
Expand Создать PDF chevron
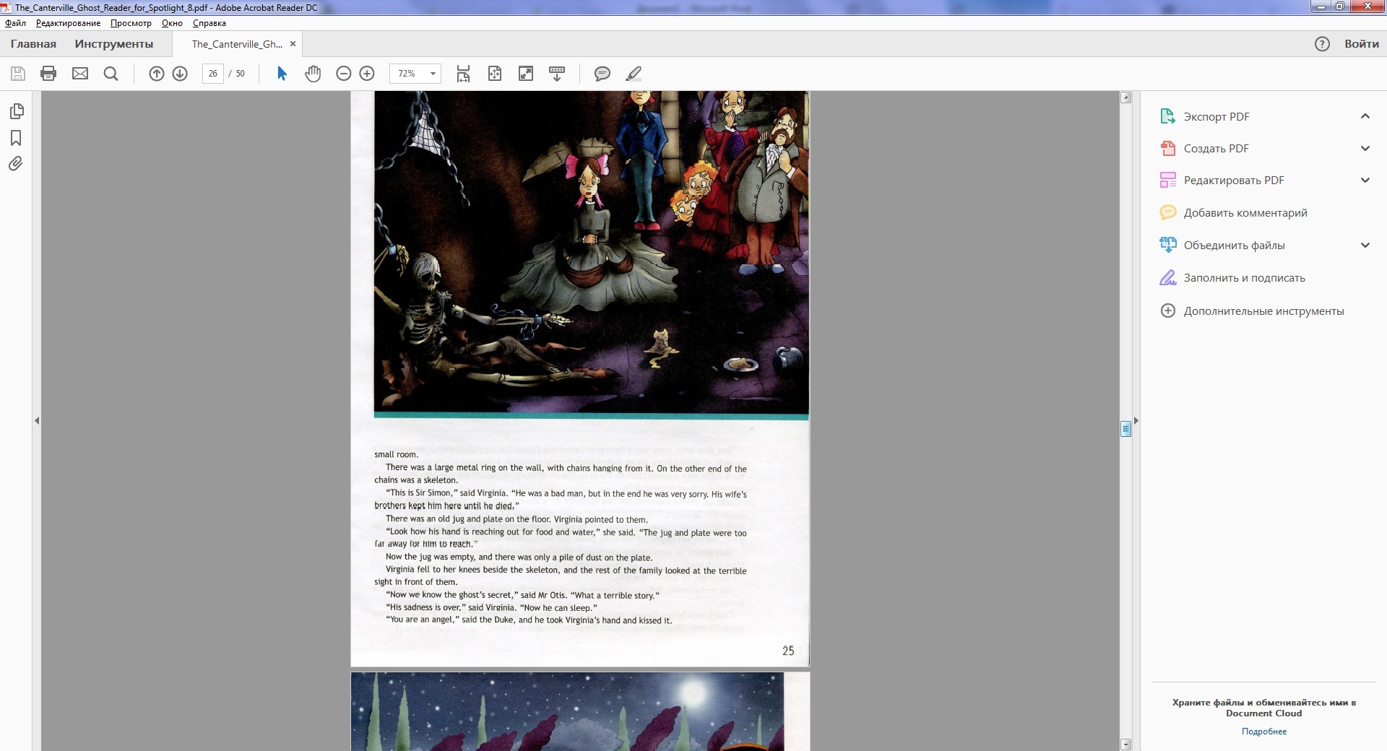[1365, 148]
